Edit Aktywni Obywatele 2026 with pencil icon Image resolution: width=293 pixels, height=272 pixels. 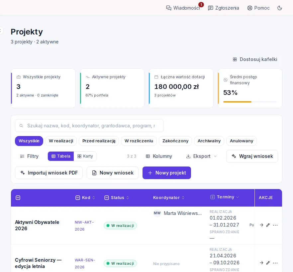pyautogui.click(x=268, y=225)
